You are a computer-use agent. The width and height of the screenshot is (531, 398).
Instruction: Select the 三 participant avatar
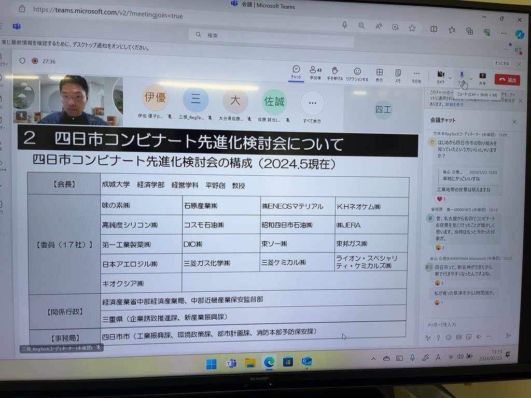195,99
